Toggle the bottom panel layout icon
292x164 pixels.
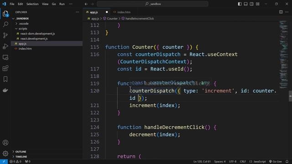[245, 4]
